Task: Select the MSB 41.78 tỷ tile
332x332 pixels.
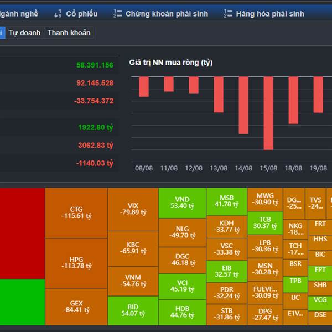Action: click(226, 201)
